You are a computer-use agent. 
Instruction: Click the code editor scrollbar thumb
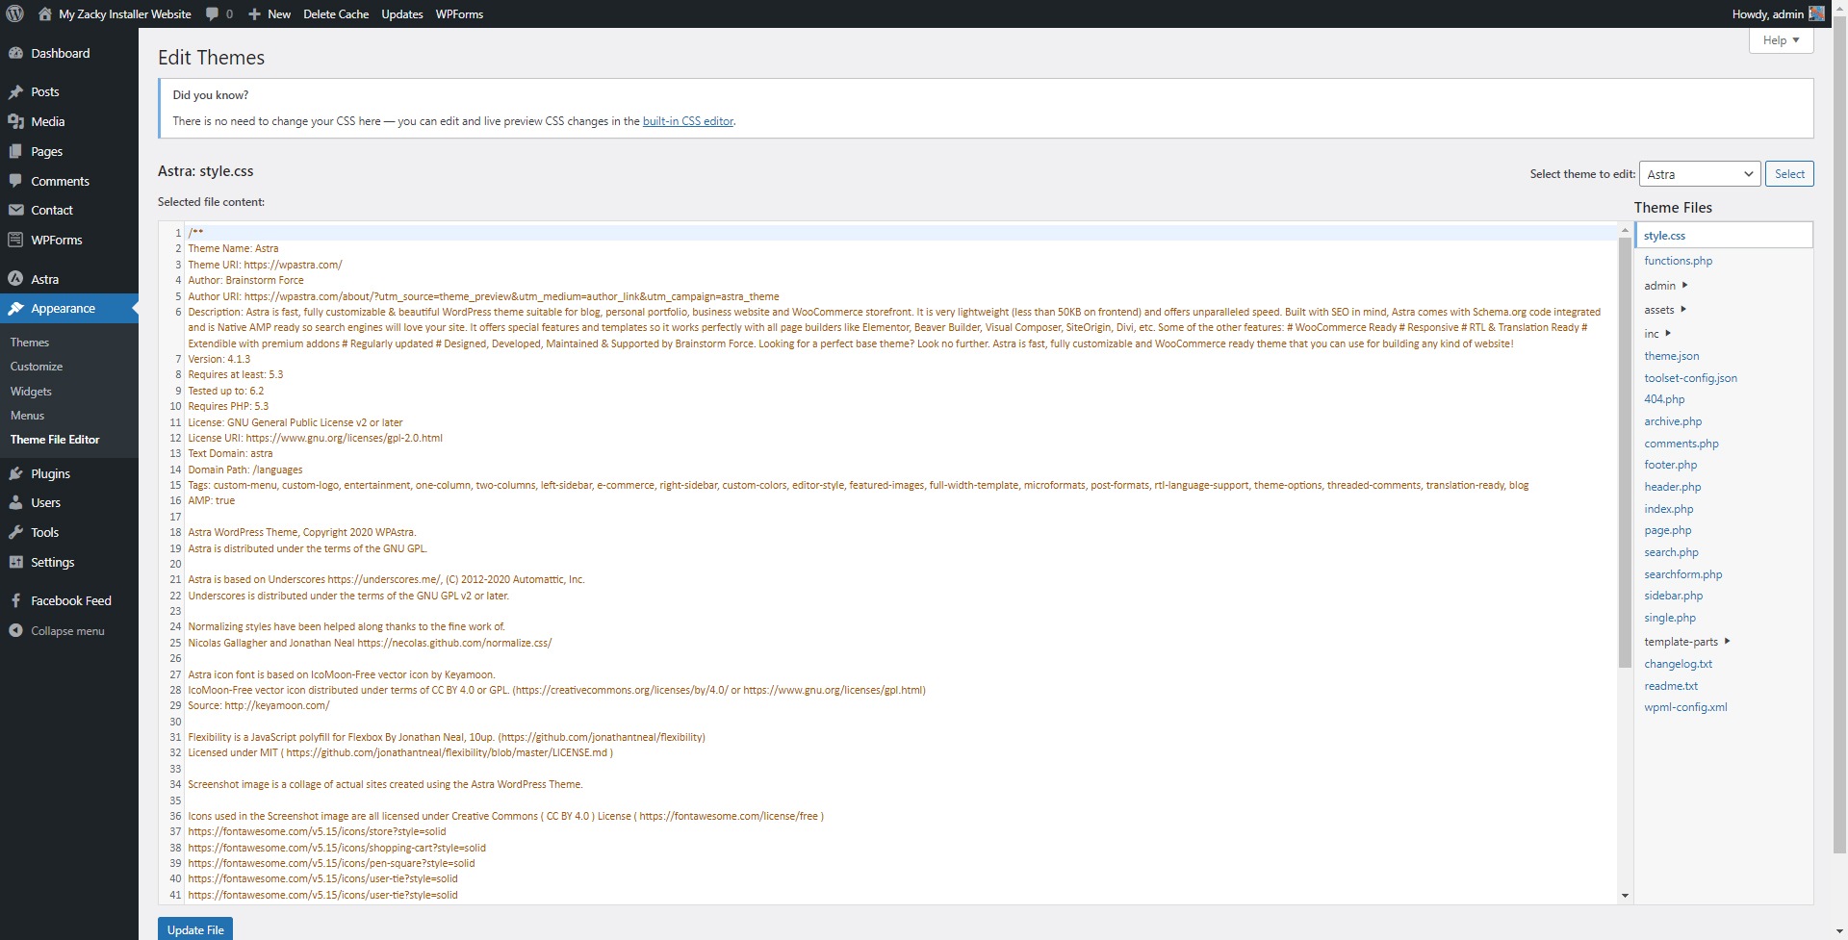click(x=1625, y=452)
